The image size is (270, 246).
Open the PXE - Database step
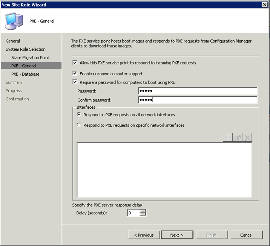pyautogui.click(x=25, y=74)
